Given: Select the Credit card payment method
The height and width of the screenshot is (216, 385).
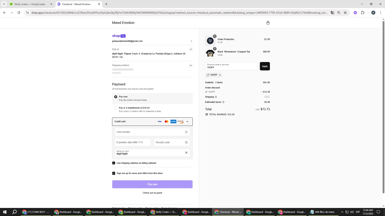Looking at the screenshot, I should (152, 122).
